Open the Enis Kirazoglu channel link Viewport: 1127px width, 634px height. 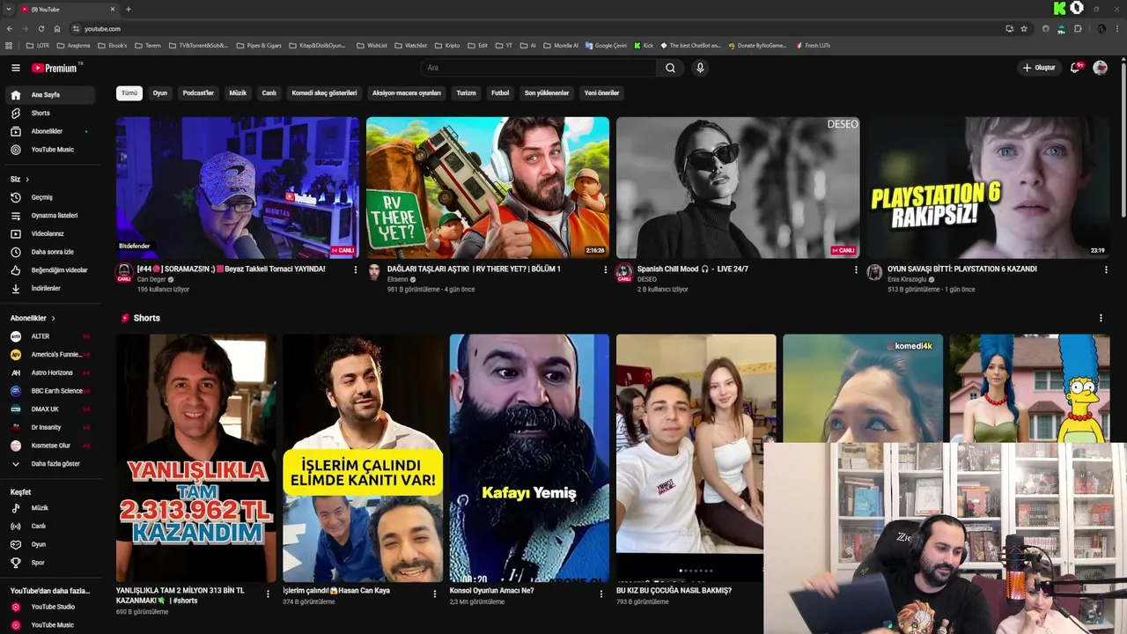(909, 279)
